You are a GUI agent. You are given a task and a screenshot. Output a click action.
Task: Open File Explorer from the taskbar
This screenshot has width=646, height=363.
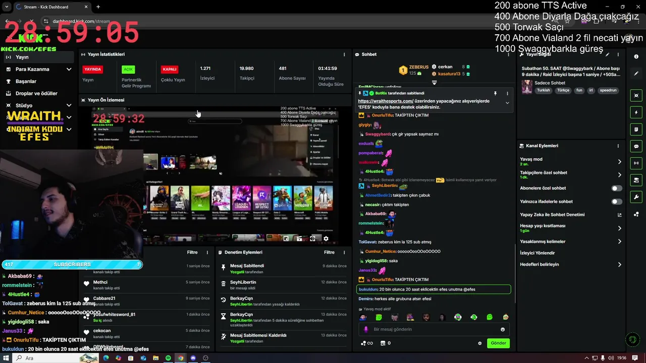[155, 358]
